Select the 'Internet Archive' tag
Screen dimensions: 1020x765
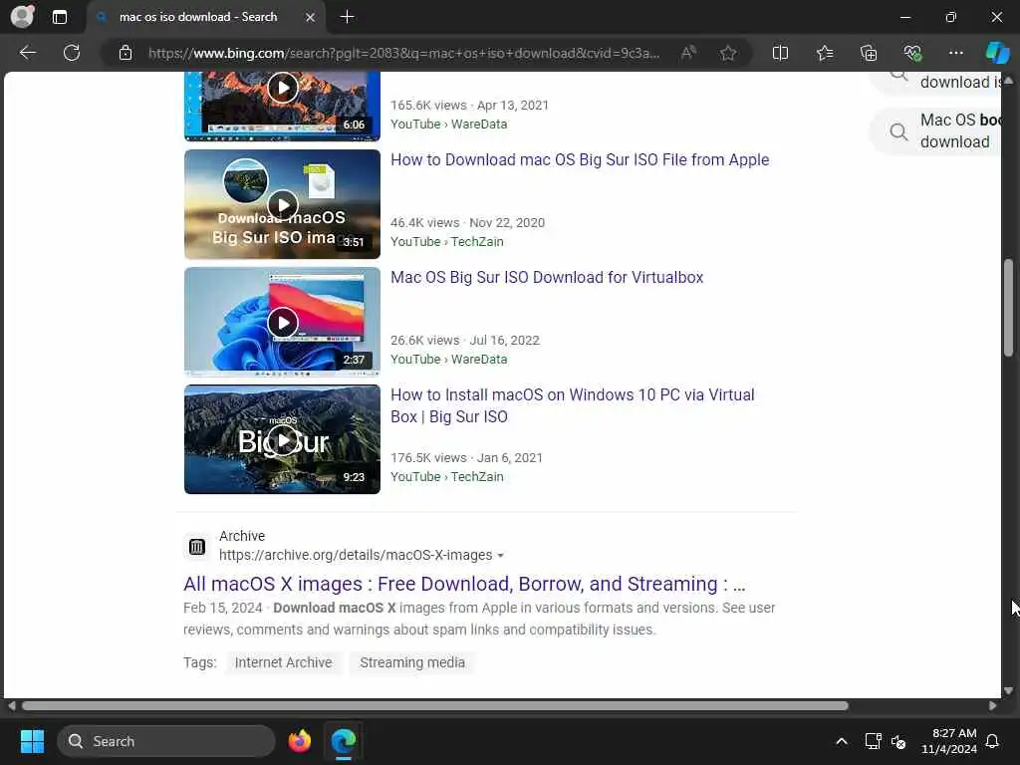(283, 662)
